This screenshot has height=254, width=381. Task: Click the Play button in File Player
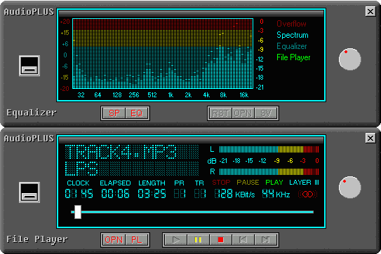(176, 240)
